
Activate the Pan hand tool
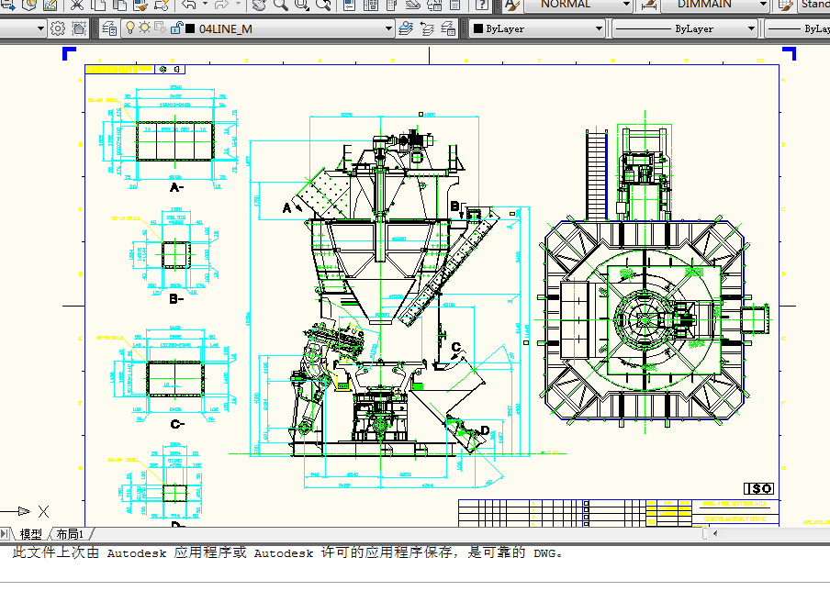point(259,6)
